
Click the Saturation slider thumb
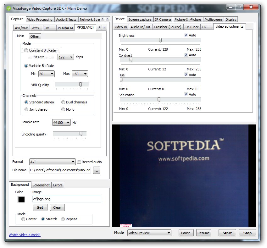(x=159, y=99)
